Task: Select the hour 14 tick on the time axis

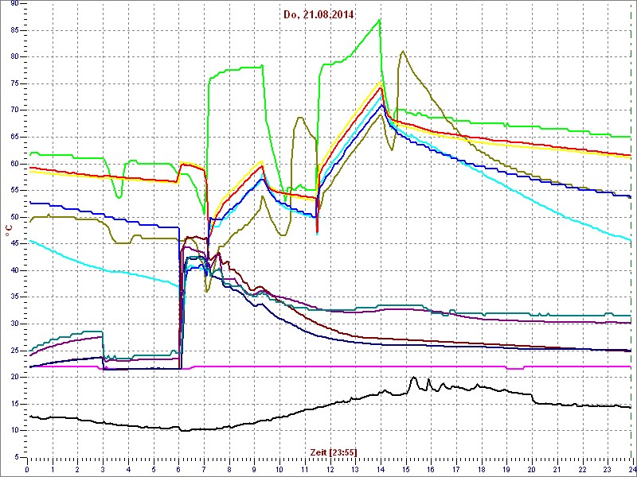Action: coord(381,469)
